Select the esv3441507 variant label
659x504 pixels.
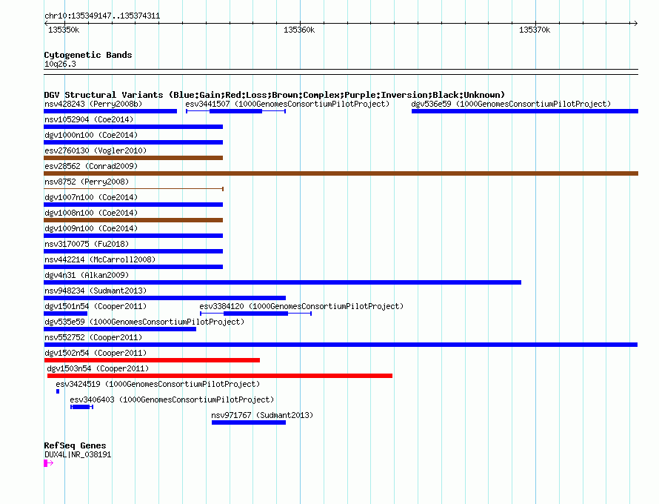pyautogui.click(x=287, y=104)
